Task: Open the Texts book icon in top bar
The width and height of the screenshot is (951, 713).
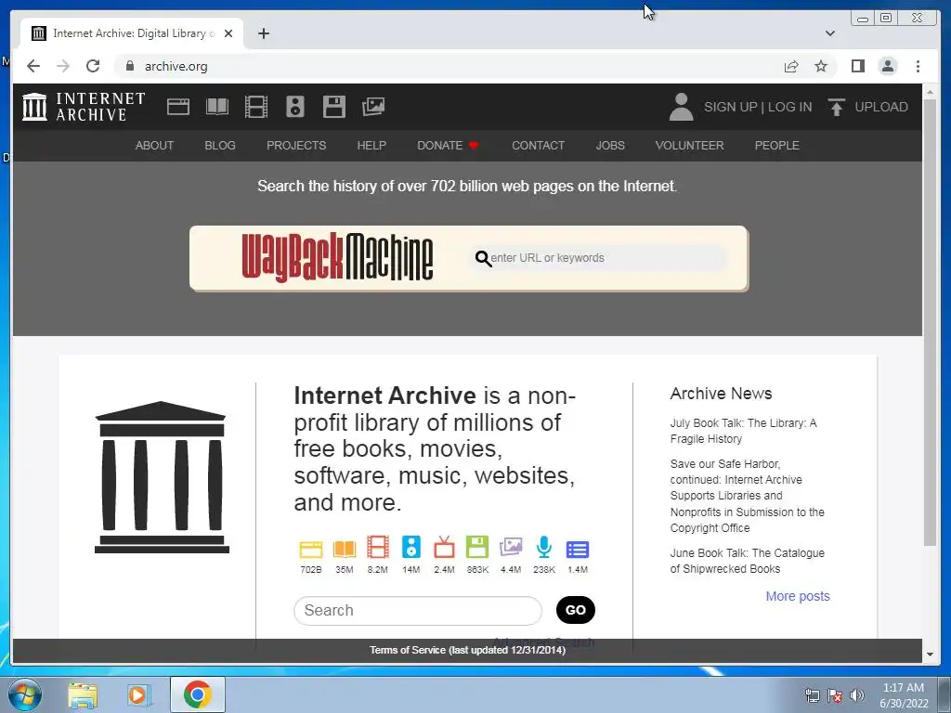Action: (x=216, y=107)
